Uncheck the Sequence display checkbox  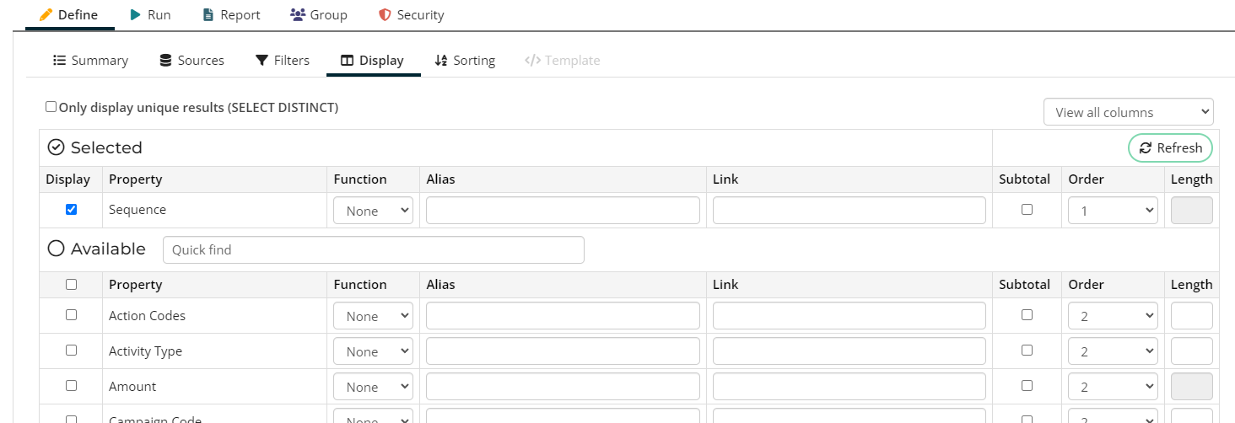(x=71, y=210)
